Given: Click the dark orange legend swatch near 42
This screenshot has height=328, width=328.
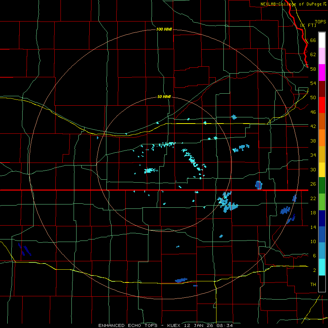Looking at the screenshot, I should pos(322,121).
